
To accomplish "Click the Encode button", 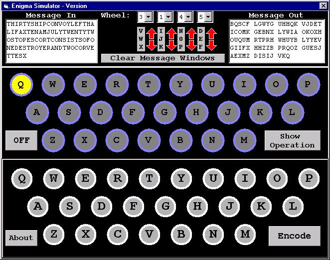I will [x=294, y=236].
